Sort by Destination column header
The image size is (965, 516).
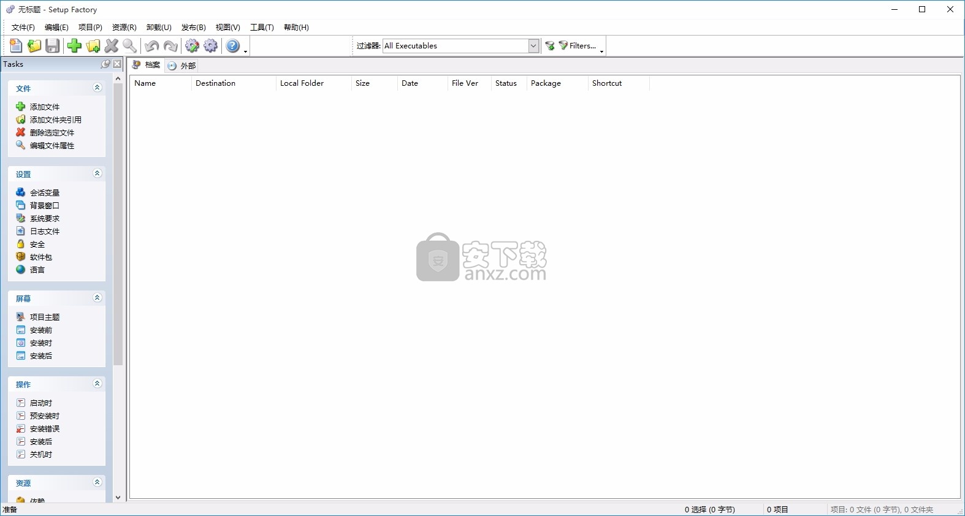point(234,83)
